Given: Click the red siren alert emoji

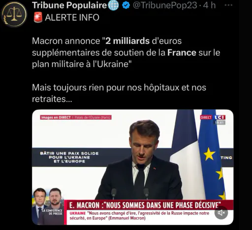Looking at the screenshot, I should 38,17.
